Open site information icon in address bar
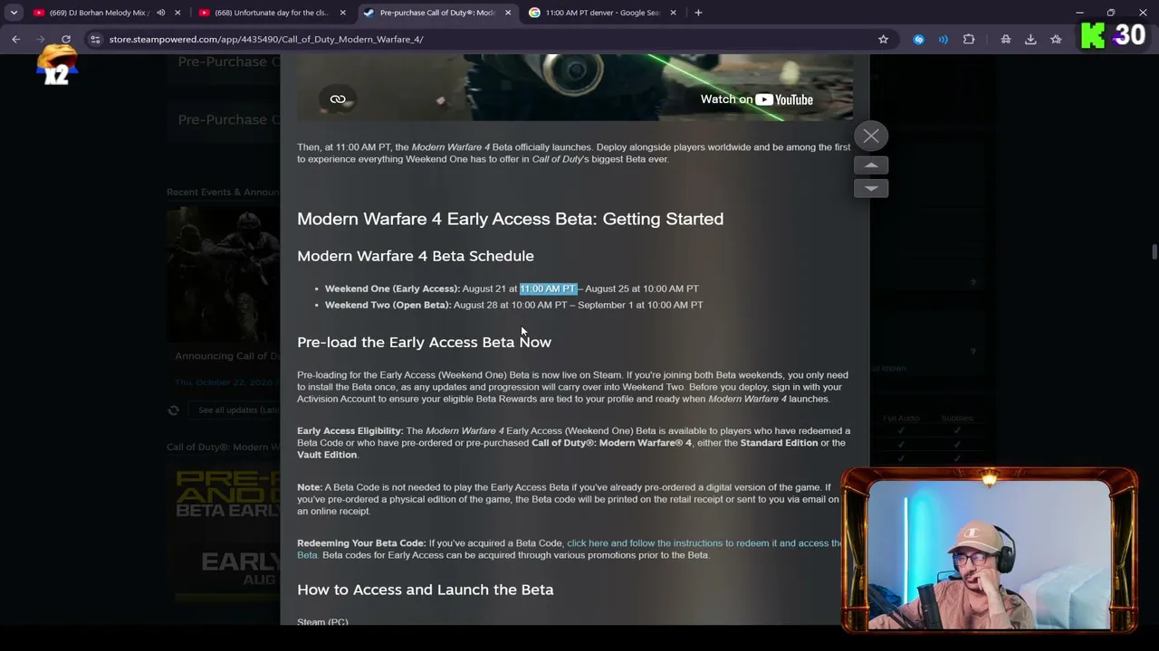Image resolution: width=1159 pixels, height=651 pixels. 95,39
